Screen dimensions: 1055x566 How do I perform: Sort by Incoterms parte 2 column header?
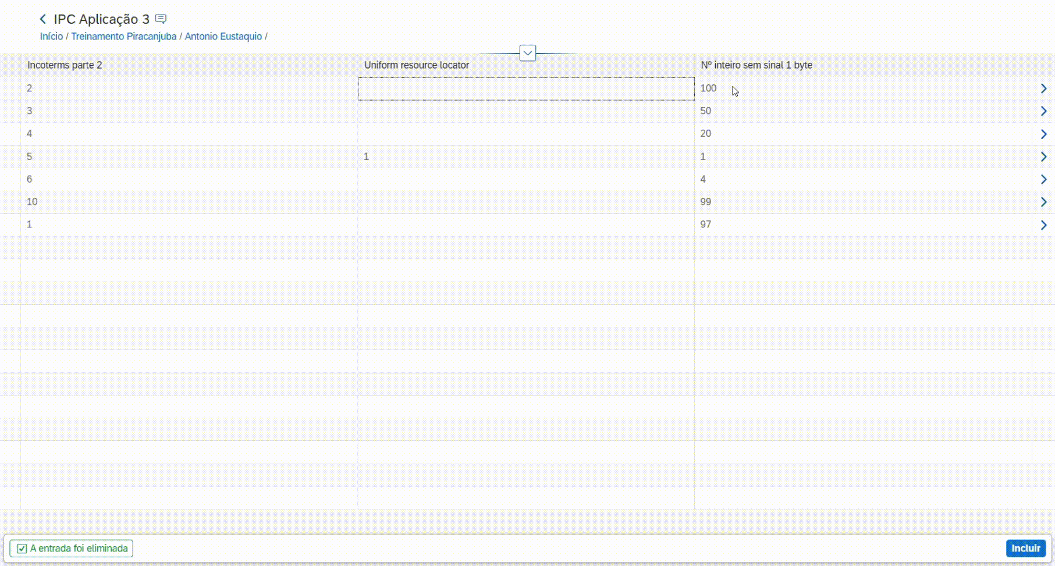(x=65, y=65)
